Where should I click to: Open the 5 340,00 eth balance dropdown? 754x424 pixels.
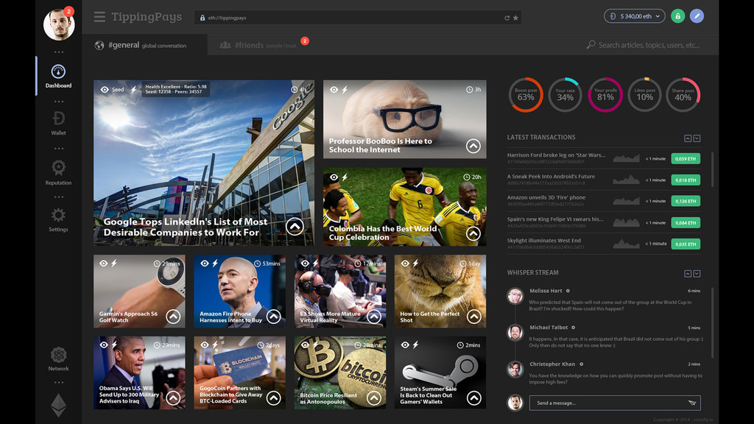point(635,16)
